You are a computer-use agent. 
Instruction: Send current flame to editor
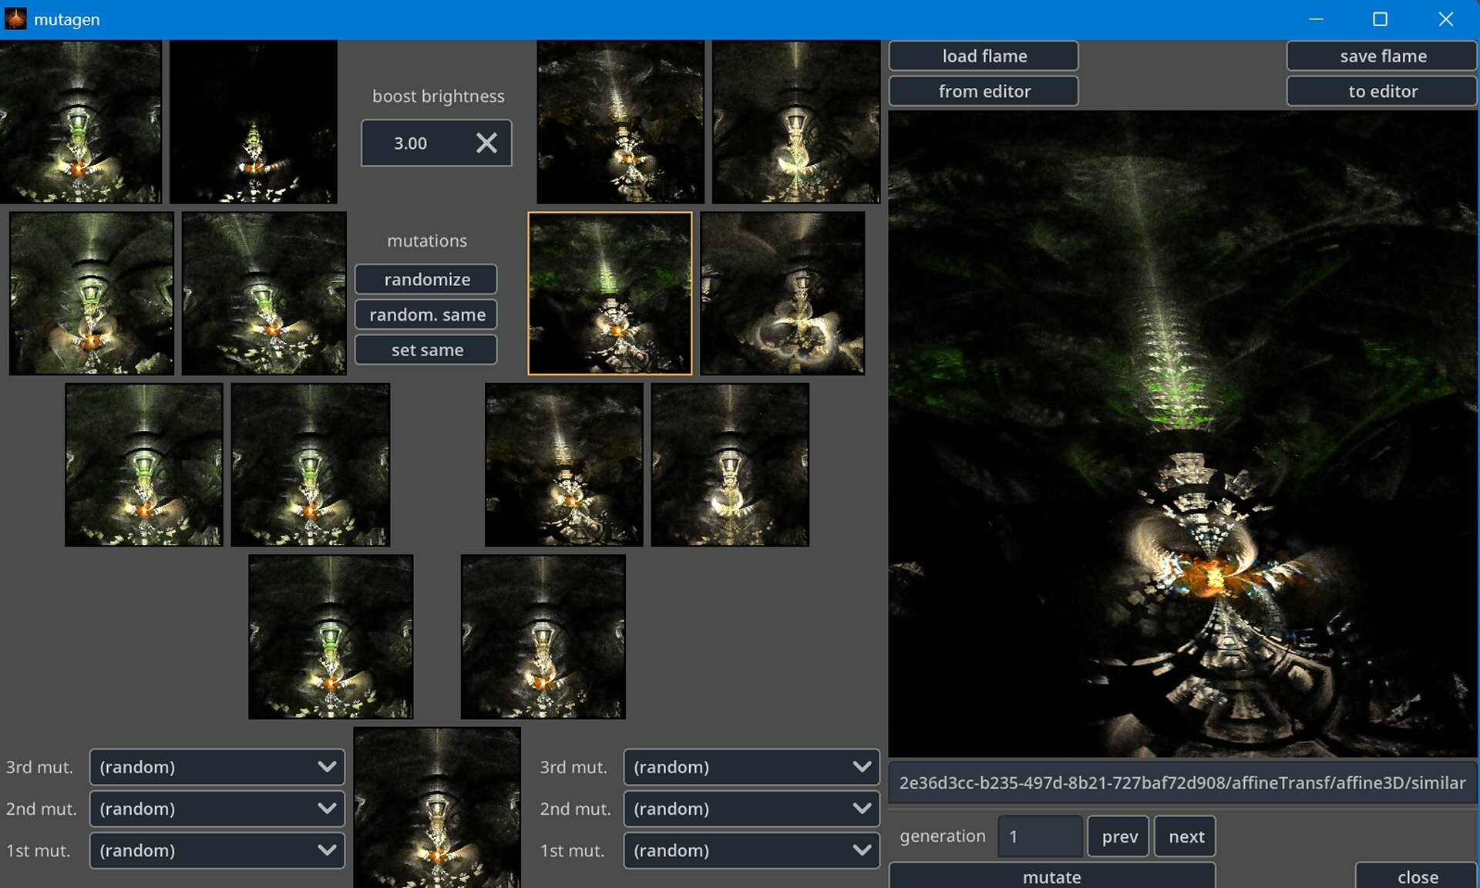[x=1382, y=91]
